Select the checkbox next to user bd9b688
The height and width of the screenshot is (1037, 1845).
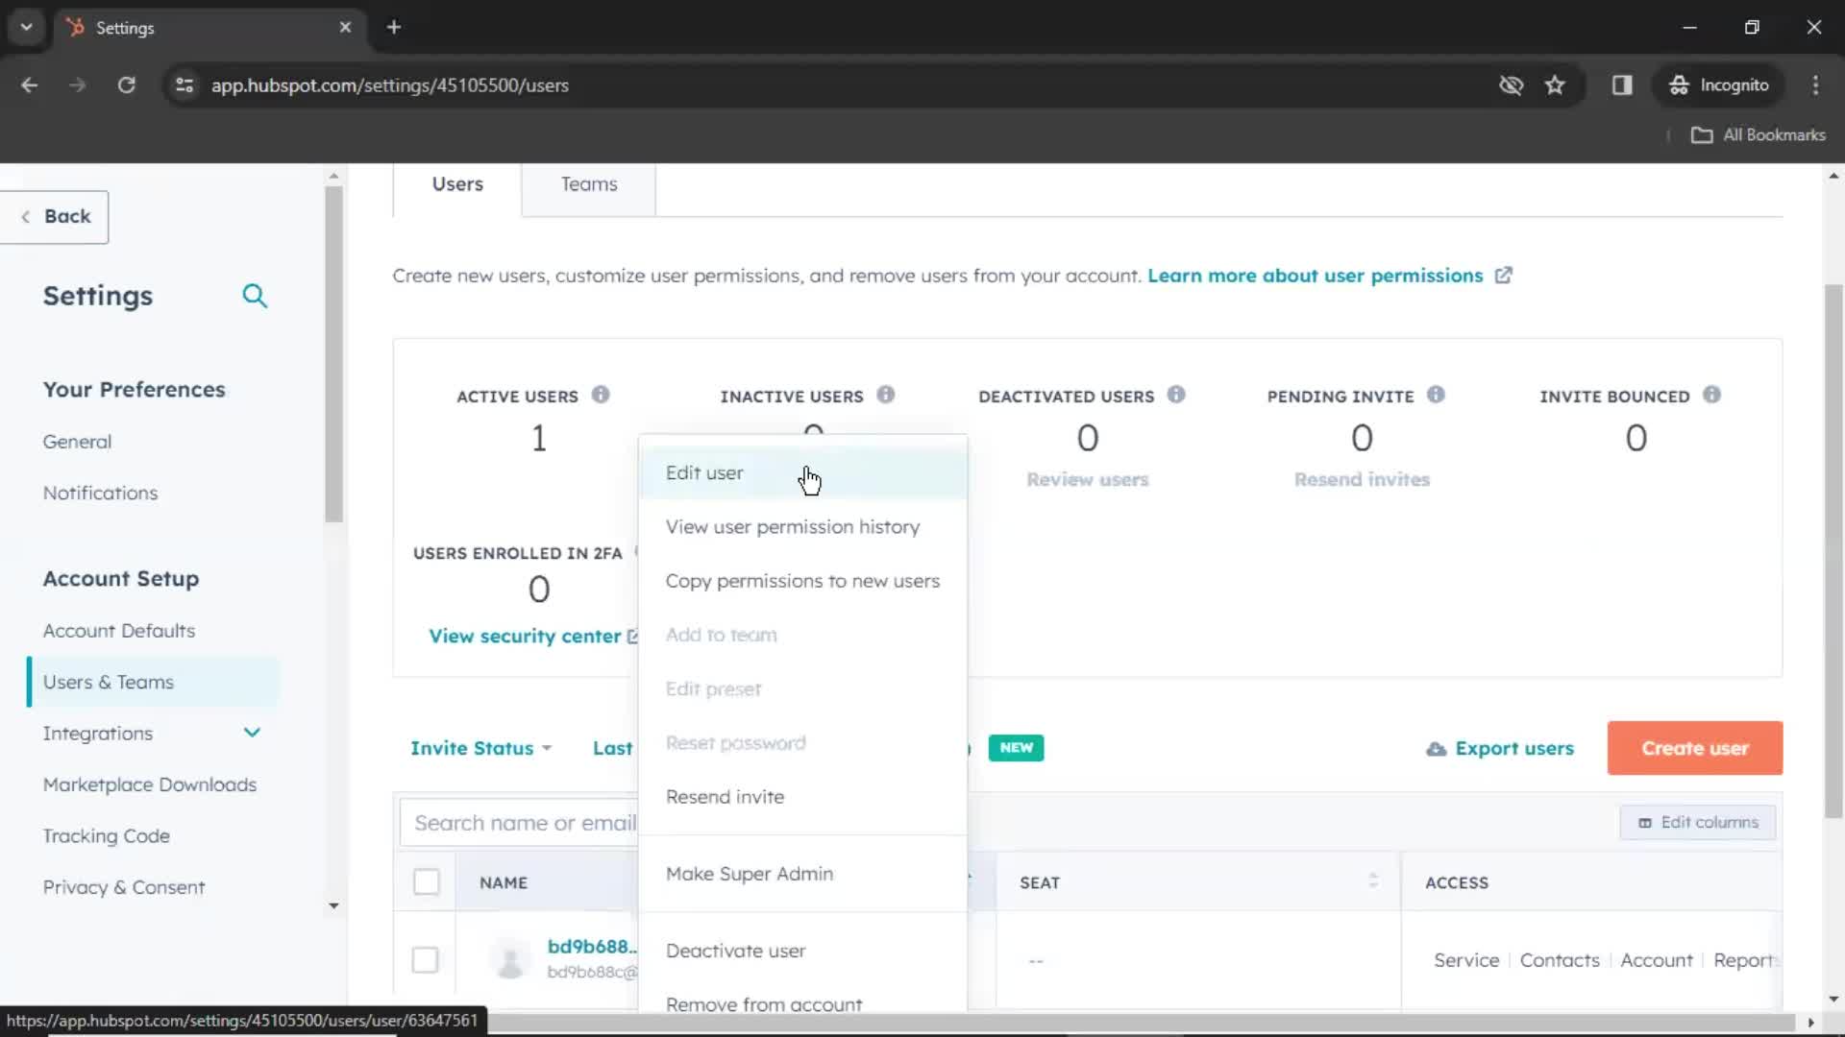tap(425, 958)
